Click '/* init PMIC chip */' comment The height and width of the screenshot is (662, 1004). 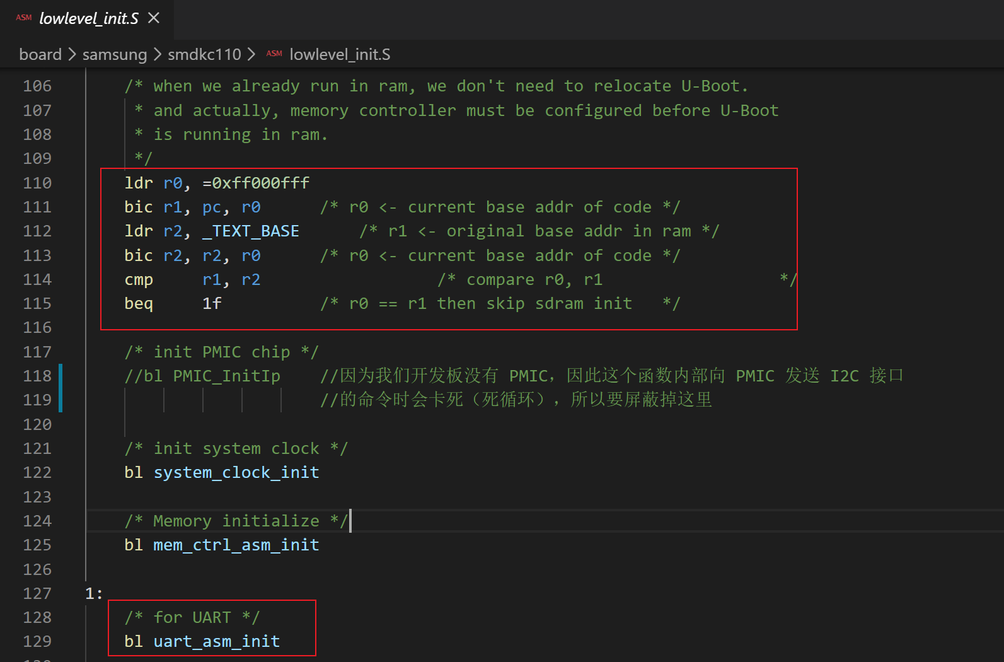[x=222, y=352]
